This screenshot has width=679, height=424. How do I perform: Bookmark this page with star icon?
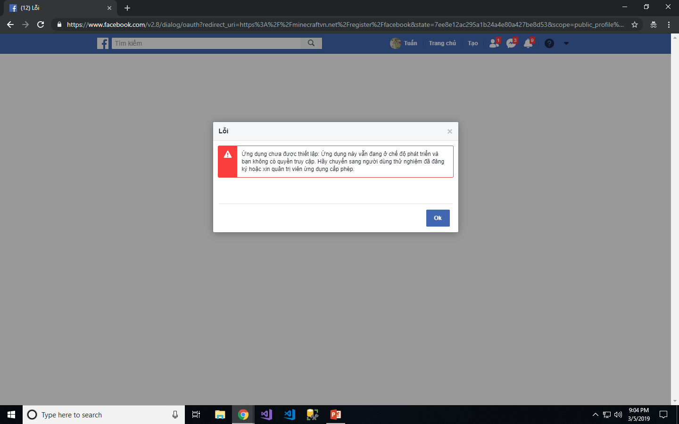click(x=635, y=24)
